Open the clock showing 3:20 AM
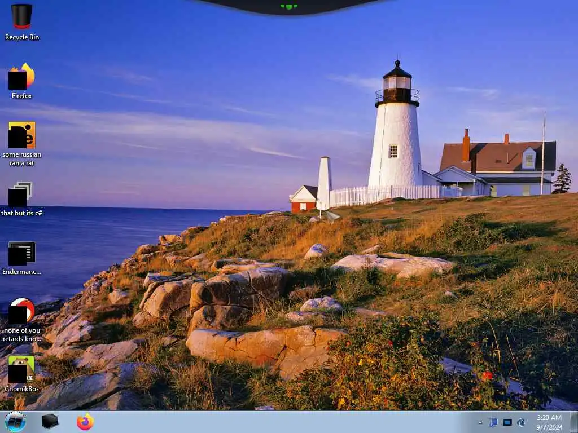 point(549,422)
